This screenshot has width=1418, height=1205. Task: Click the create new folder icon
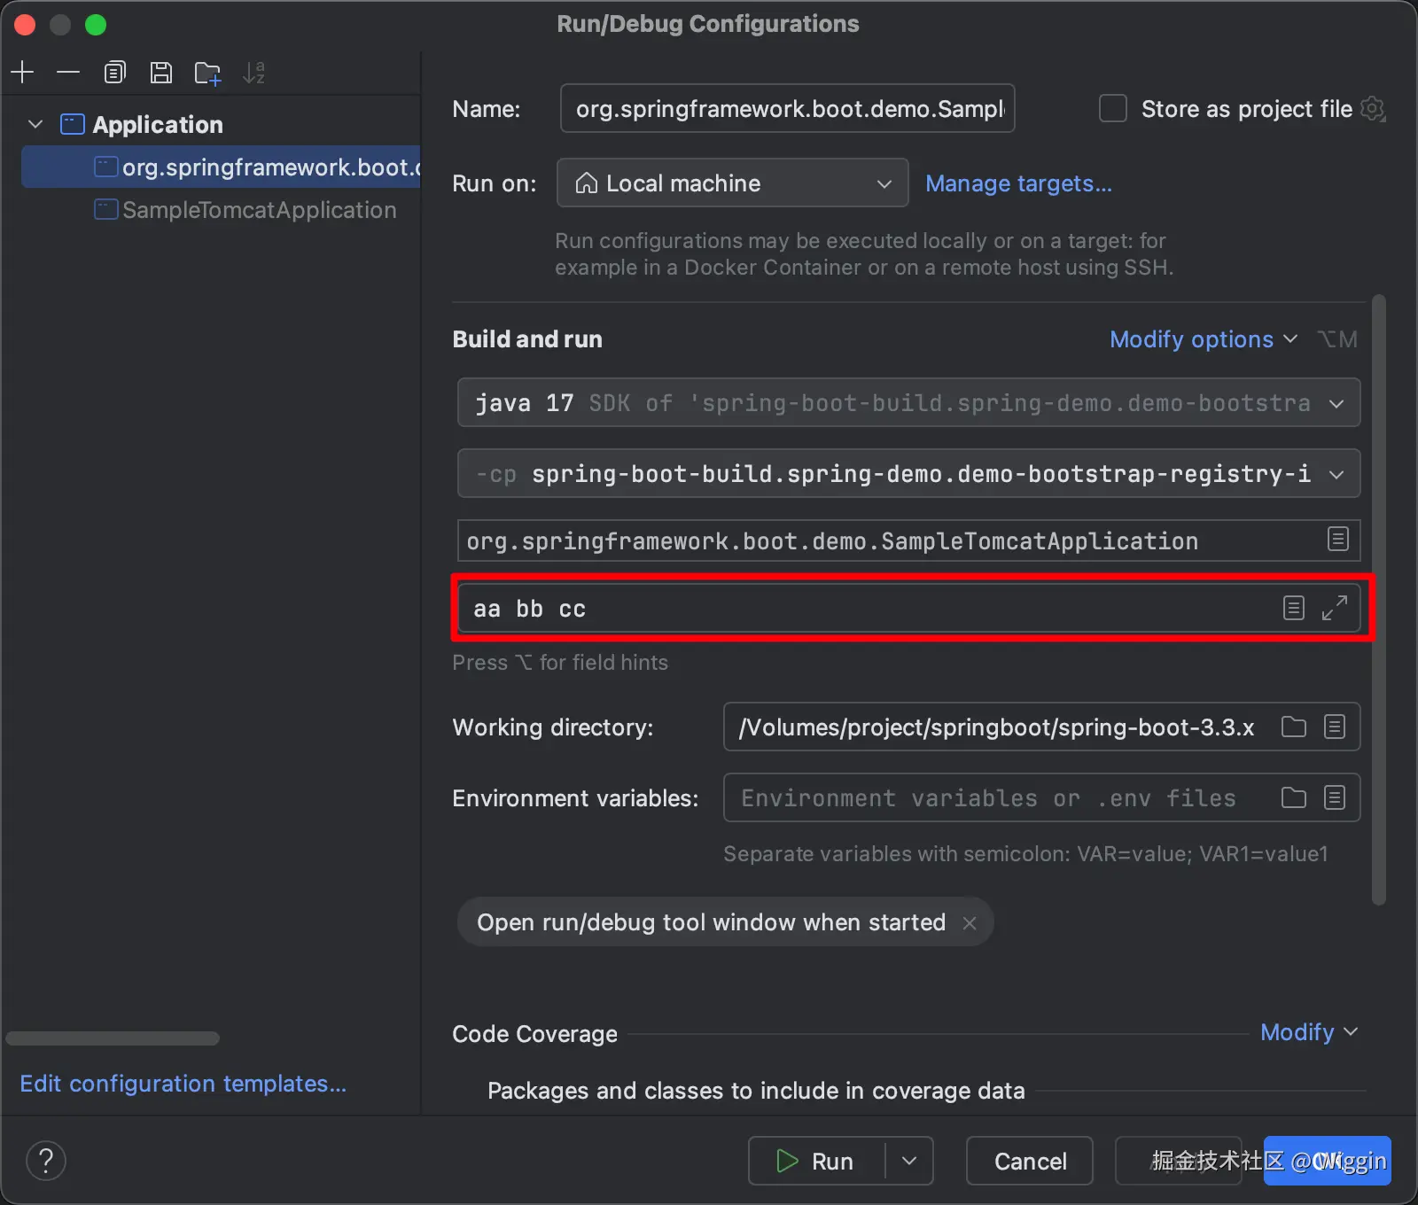coord(207,73)
